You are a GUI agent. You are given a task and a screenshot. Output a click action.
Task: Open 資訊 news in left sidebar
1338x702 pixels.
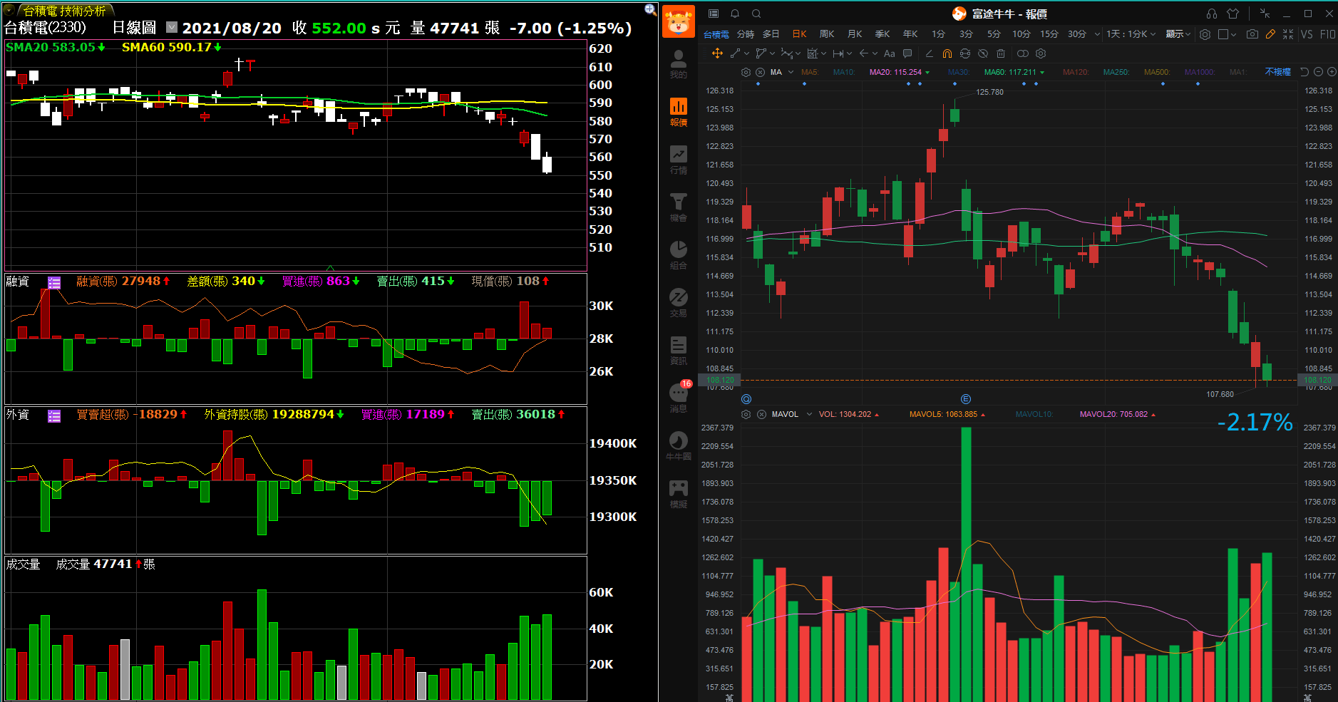[x=679, y=351]
